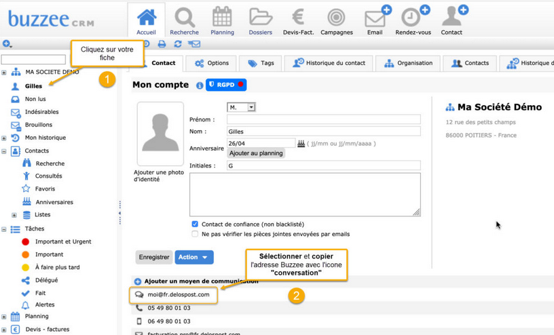Expand the Planning tree node in sidebar
Image resolution: width=554 pixels, height=335 pixels.
click(x=4, y=317)
